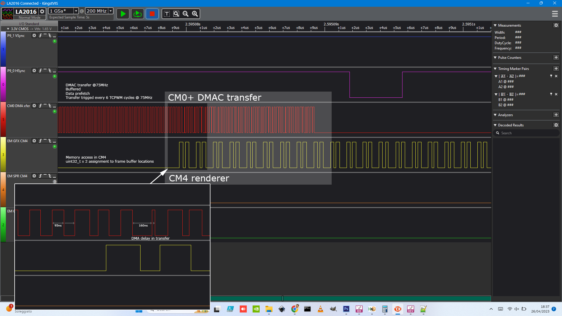
Task: Click Decoded Results search field
Action: tap(527, 133)
